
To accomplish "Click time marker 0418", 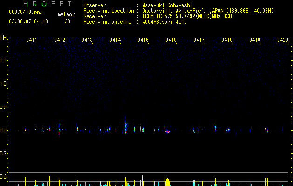I will coord(227,40).
